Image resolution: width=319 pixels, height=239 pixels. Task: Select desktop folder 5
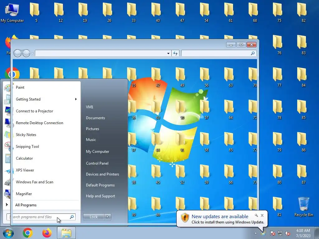point(35,12)
